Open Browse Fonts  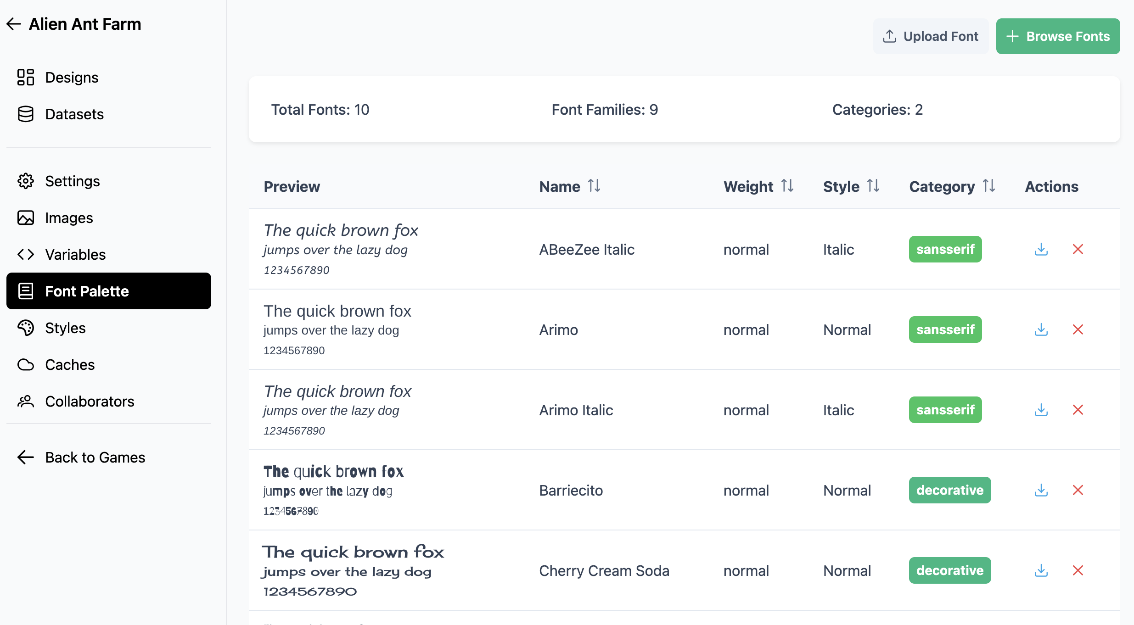[1058, 36]
